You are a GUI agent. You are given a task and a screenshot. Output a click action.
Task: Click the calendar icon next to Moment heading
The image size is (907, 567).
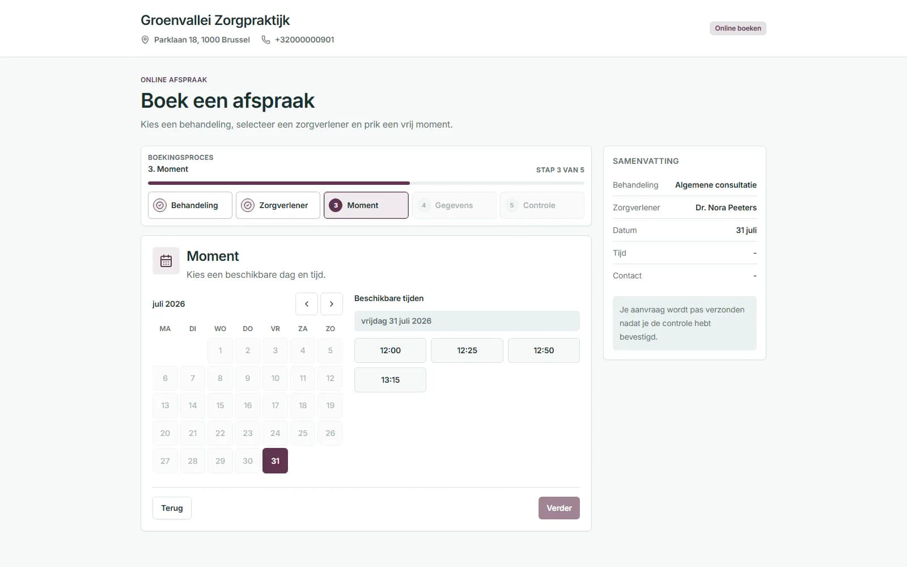tap(166, 261)
